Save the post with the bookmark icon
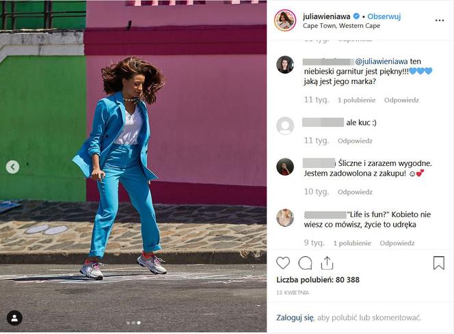 [439, 263]
